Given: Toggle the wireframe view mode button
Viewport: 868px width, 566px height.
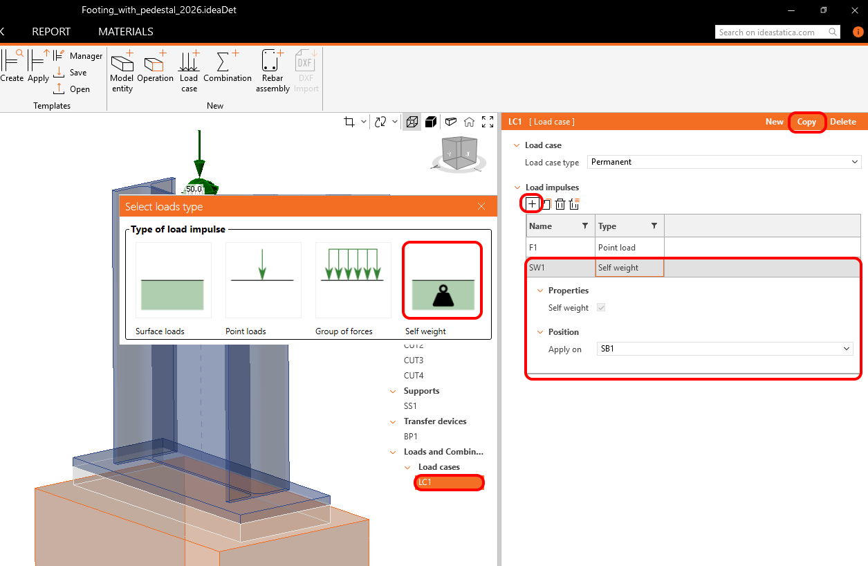Looking at the screenshot, I should click(x=412, y=122).
